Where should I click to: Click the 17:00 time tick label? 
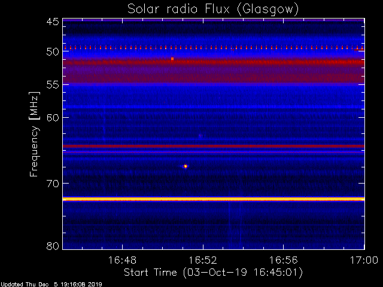click(x=364, y=260)
